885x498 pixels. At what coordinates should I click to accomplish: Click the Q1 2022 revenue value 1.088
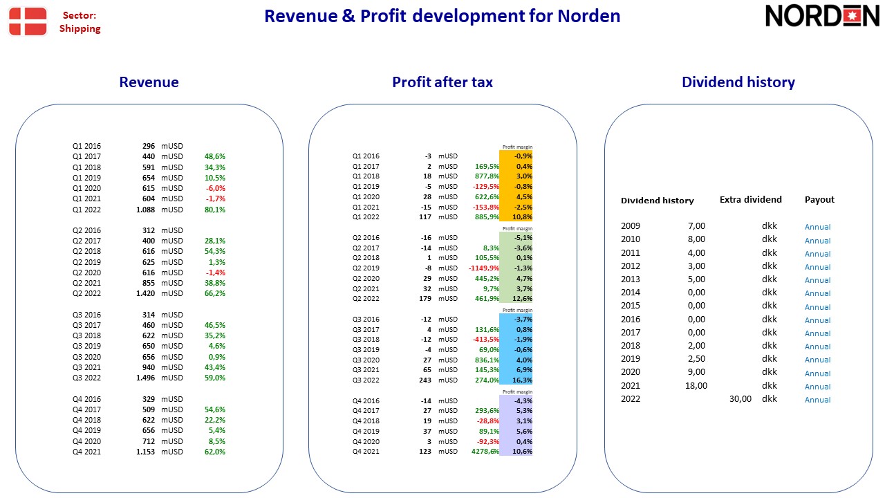coord(145,210)
